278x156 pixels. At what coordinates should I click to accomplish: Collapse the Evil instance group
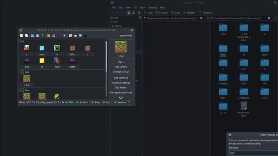(x=22, y=72)
